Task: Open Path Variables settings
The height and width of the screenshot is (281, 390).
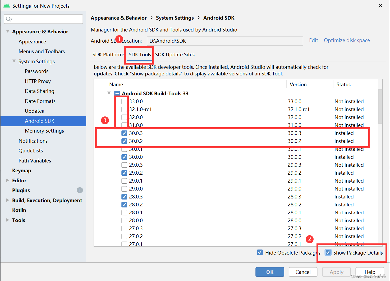Action: point(35,161)
